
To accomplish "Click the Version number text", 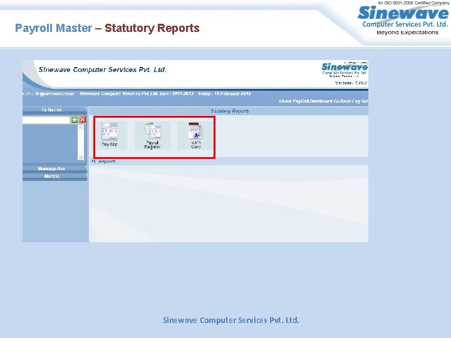I will point(351,83).
